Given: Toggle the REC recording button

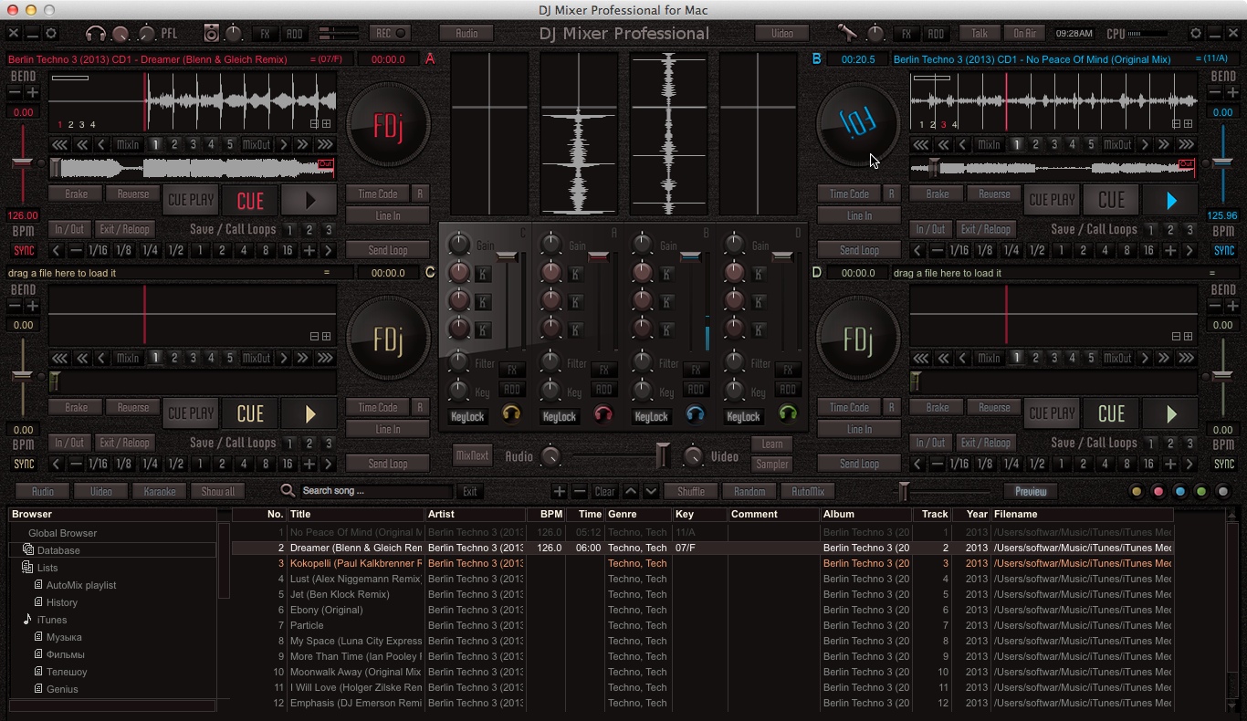Looking at the screenshot, I should (390, 34).
